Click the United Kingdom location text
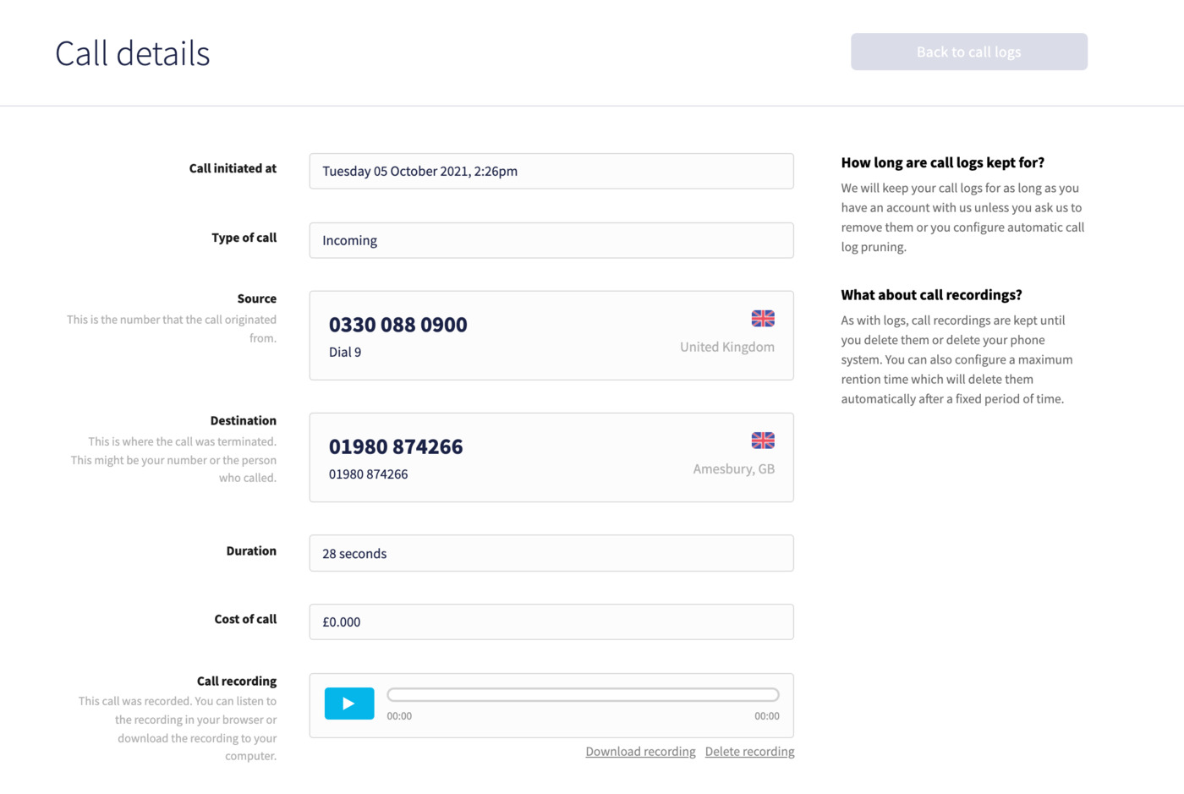 pos(727,347)
